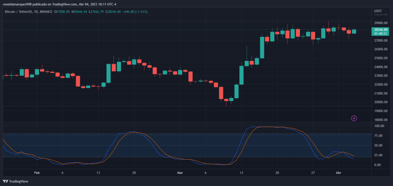Open the USDT currency label on price axis
Screen dimensions: 393x186
[x=378, y=11]
